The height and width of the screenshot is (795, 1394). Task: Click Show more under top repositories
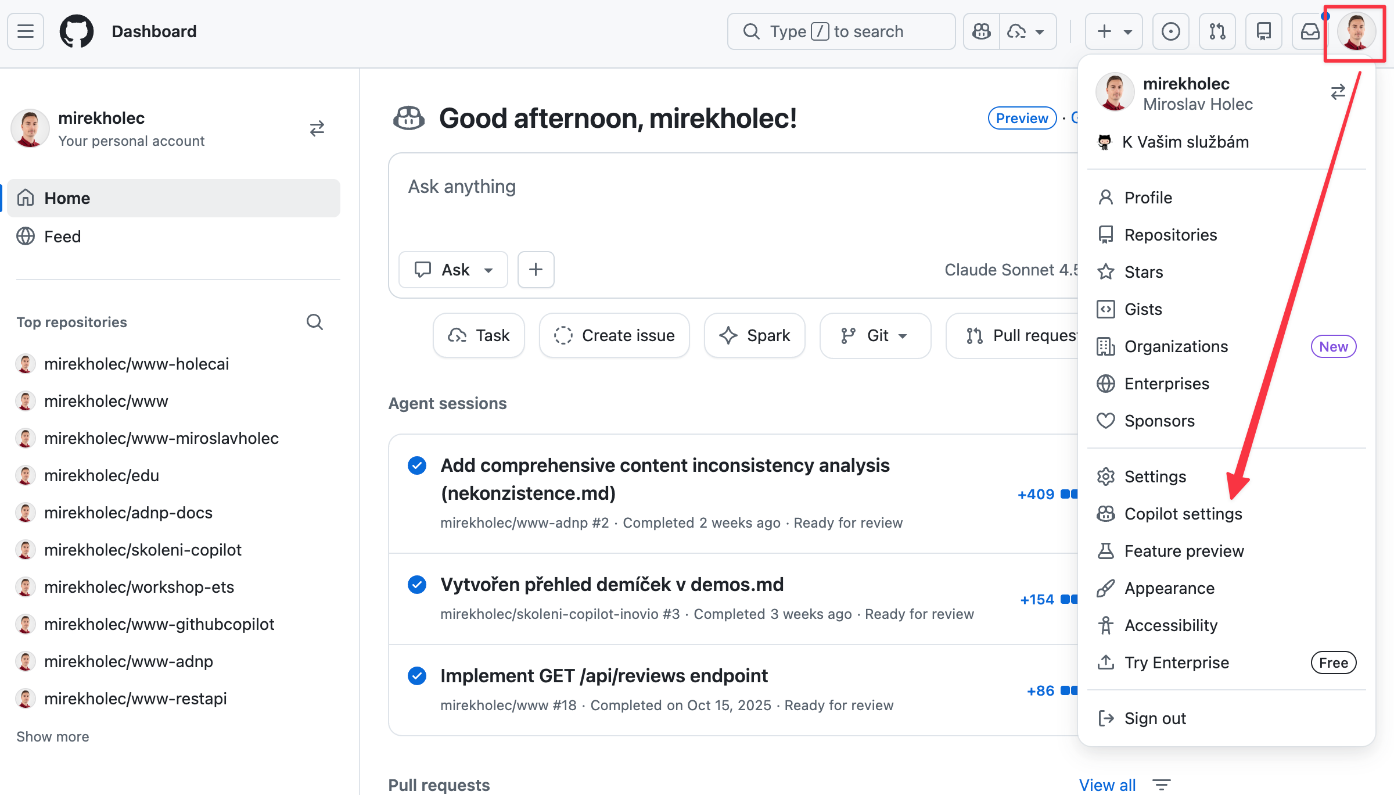53,736
